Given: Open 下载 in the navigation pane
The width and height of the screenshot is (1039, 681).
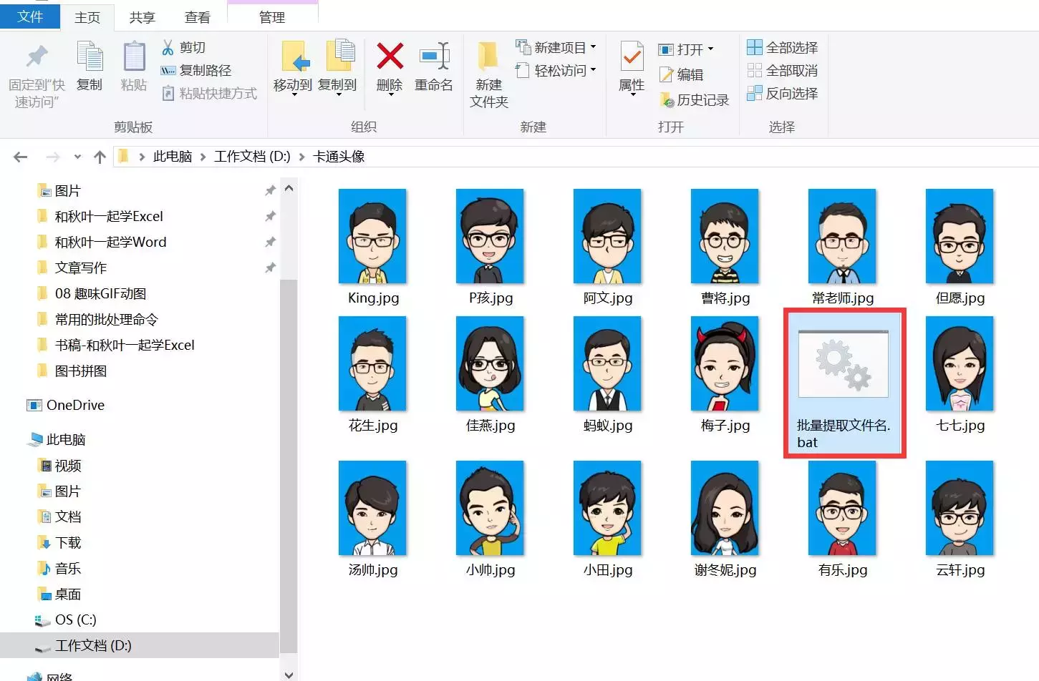Looking at the screenshot, I should 60,543.
